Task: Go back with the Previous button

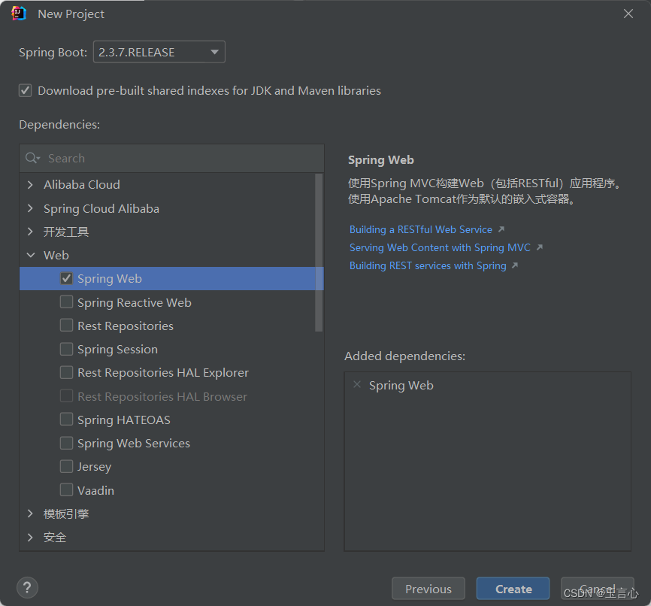Action: point(428,589)
